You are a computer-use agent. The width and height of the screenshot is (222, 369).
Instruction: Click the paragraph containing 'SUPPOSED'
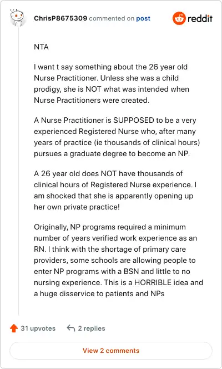[x=117, y=137]
